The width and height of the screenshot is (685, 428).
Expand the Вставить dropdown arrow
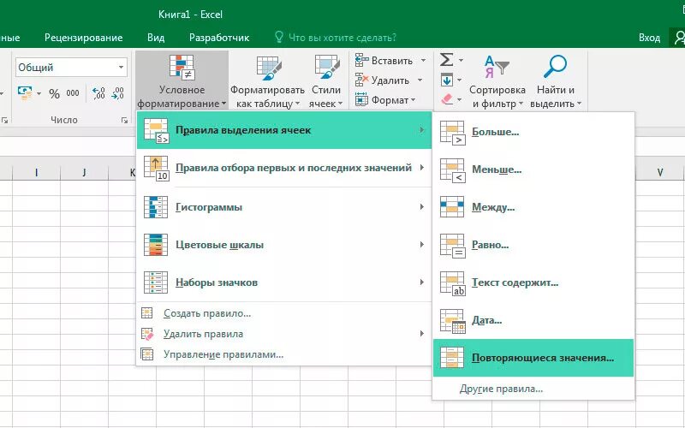pos(423,60)
